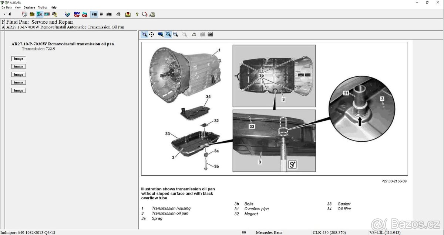The width and height of the screenshot is (444, 235).
Task: Toggle the highlighted fit-to-window zoom button
Action: (x=168, y=34)
